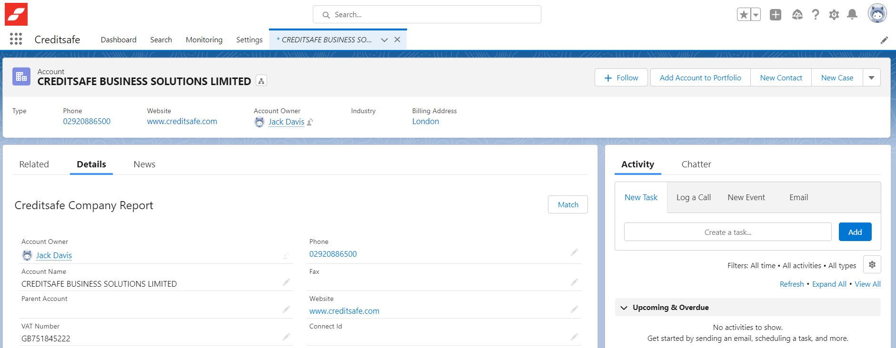Image resolution: width=896 pixels, height=348 pixels.
Task: Switch to the Activity tab
Action: tap(637, 164)
